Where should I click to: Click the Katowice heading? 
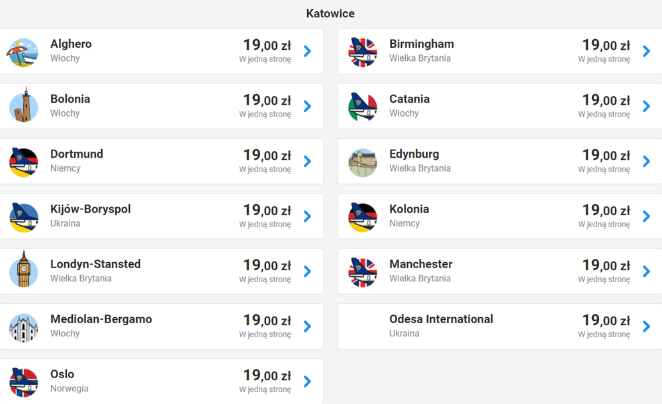(x=330, y=13)
